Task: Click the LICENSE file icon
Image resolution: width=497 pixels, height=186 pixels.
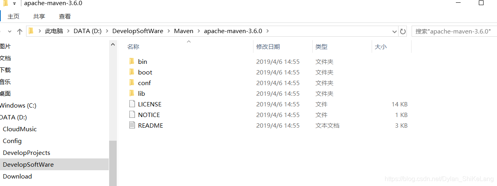Action: point(132,104)
